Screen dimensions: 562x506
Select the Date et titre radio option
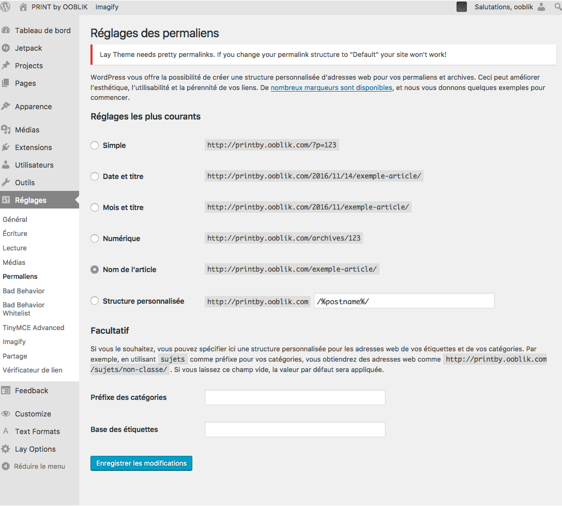95,176
